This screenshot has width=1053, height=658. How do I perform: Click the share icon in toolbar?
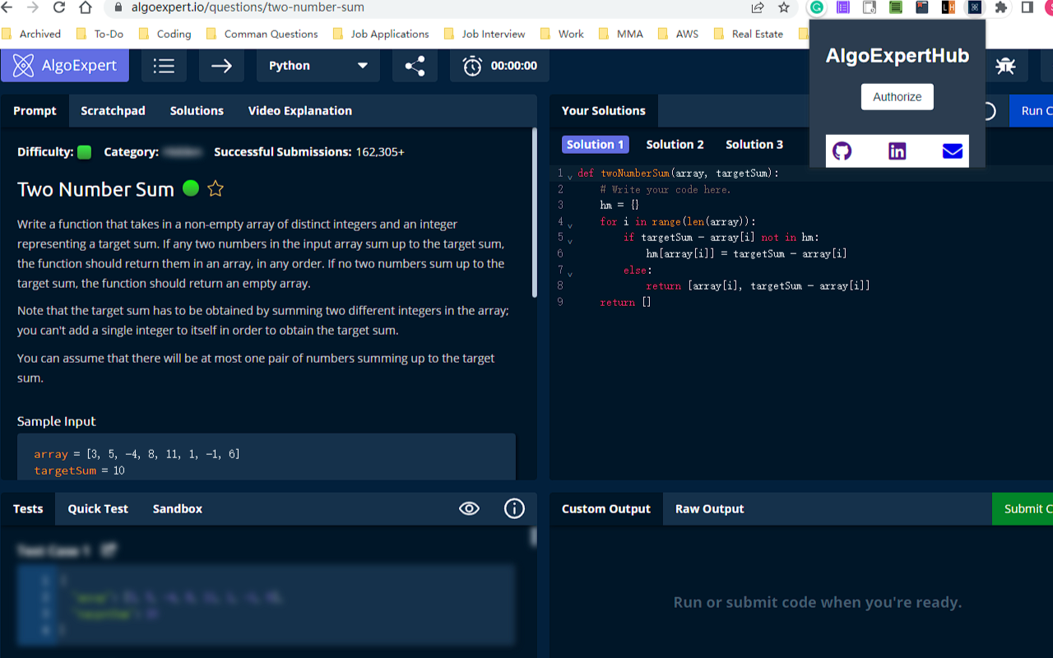click(415, 66)
